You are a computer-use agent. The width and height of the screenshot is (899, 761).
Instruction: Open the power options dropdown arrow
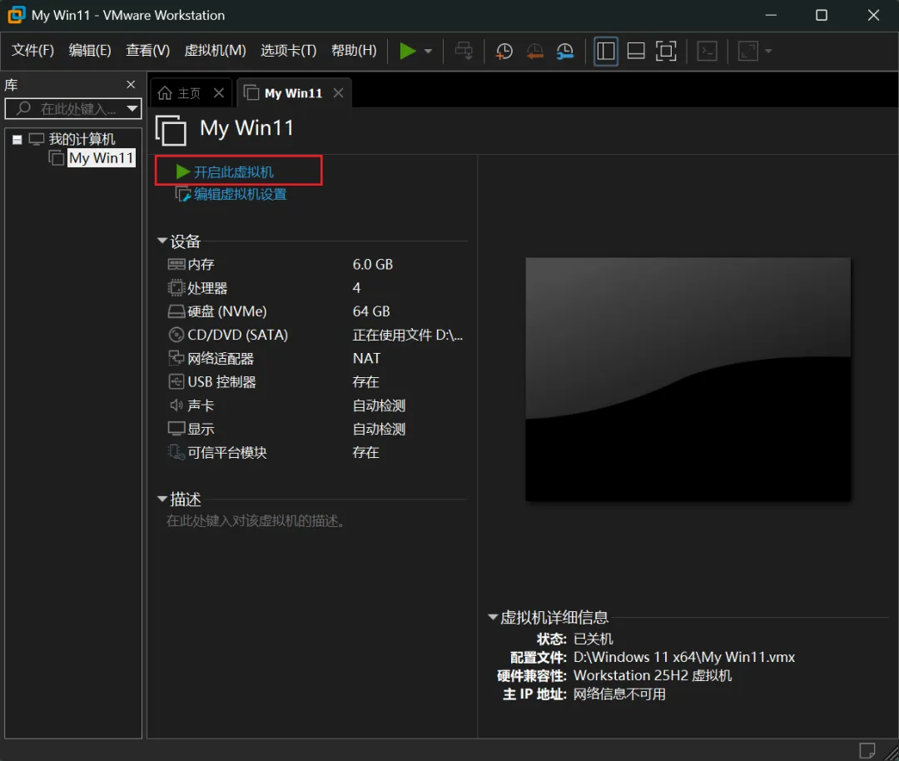(428, 51)
